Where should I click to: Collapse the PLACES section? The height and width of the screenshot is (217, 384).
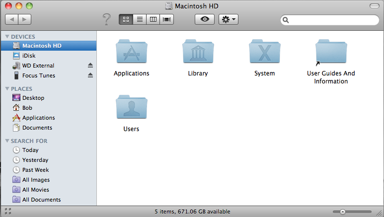coord(7,89)
